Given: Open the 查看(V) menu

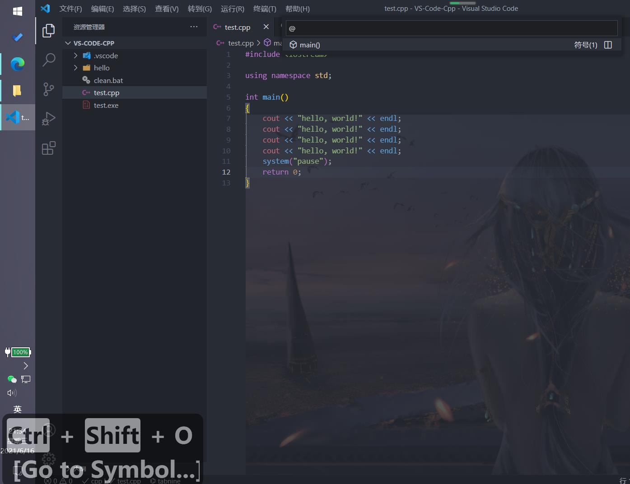Looking at the screenshot, I should [x=167, y=9].
